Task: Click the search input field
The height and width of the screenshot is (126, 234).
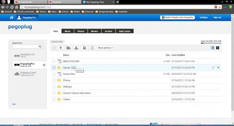Action: coord(25,47)
